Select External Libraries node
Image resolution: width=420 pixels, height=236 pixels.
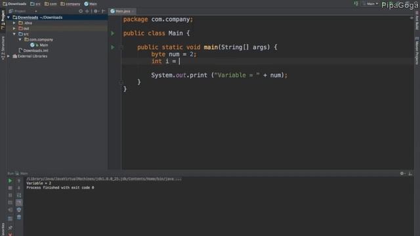coord(30,56)
